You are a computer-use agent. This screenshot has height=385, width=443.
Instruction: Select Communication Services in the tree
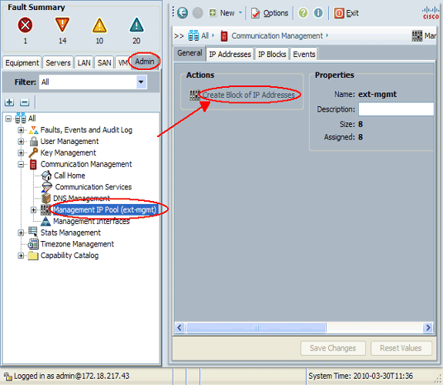pos(93,187)
